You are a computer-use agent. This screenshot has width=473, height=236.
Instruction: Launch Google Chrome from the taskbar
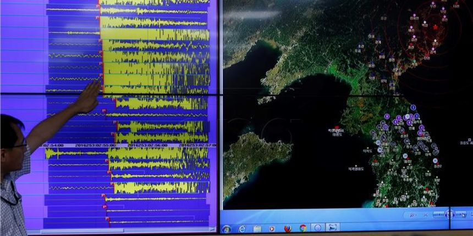point(303,228)
